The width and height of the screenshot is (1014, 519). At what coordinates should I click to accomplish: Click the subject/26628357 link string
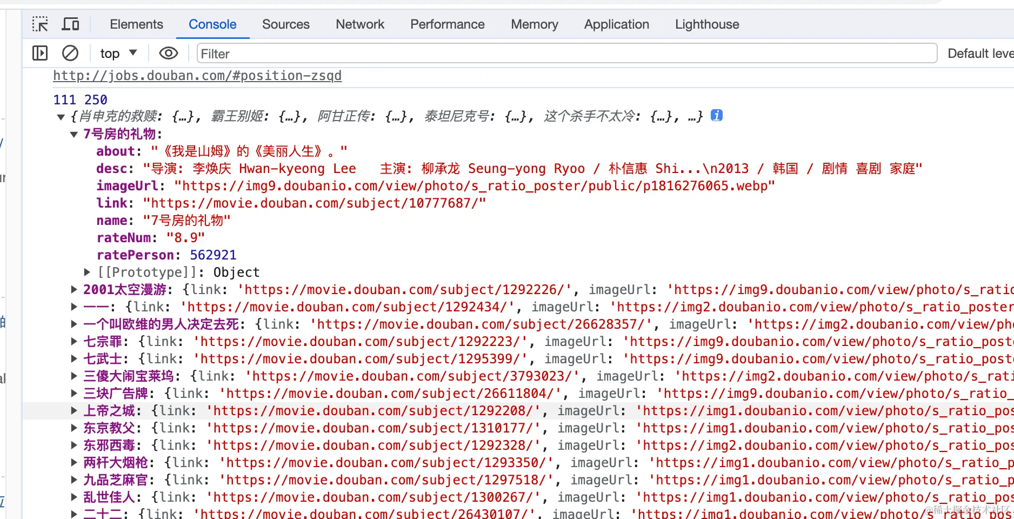click(x=481, y=324)
